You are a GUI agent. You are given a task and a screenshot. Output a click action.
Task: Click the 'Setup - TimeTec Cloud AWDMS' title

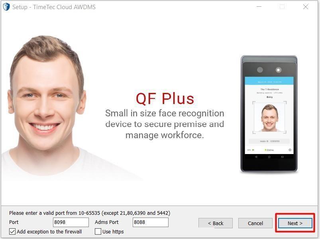[x=54, y=7]
